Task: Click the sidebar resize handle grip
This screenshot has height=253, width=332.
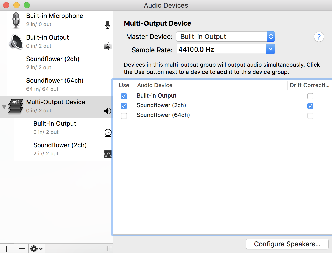Action: pos(108,248)
